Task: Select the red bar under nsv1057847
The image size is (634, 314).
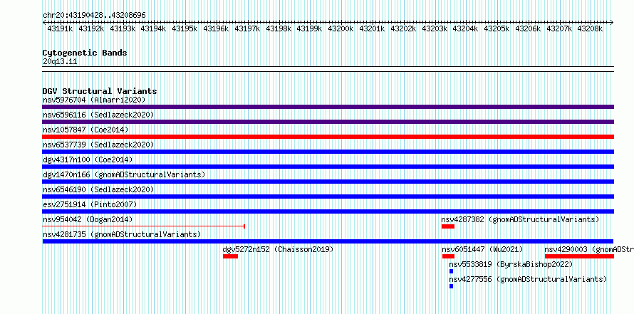Action: [328, 137]
